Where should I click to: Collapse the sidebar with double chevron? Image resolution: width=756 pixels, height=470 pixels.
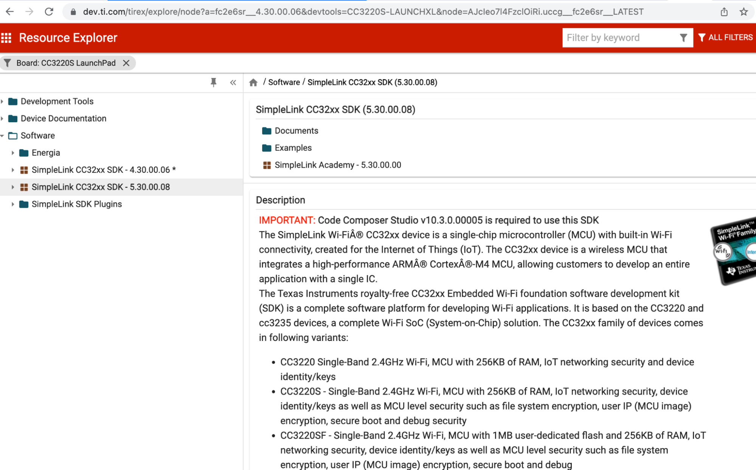pyautogui.click(x=233, y=82)
